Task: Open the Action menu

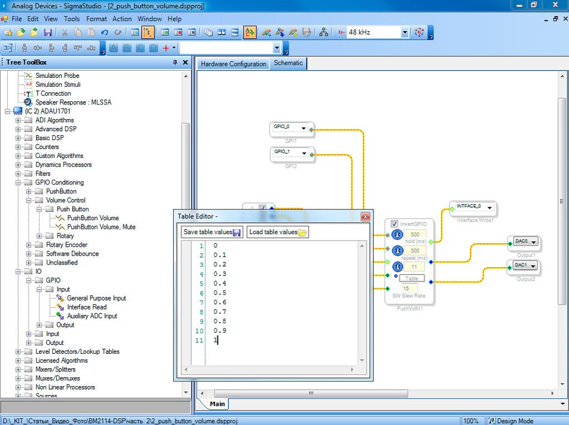Action: tap(122, 19)
